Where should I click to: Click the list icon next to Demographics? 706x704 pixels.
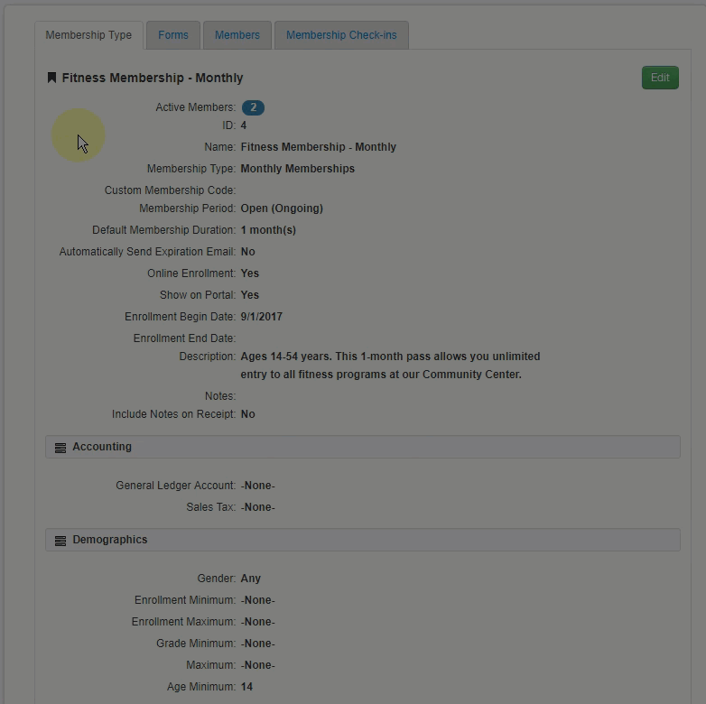[60, 541]
